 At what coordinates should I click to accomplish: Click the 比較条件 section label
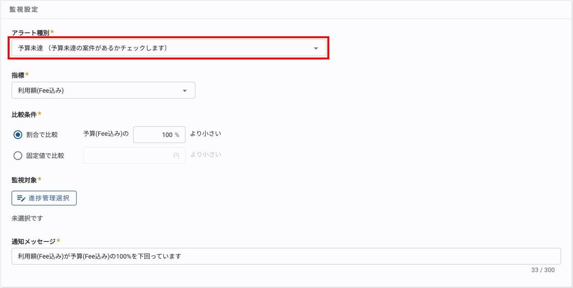click(24, 114)
